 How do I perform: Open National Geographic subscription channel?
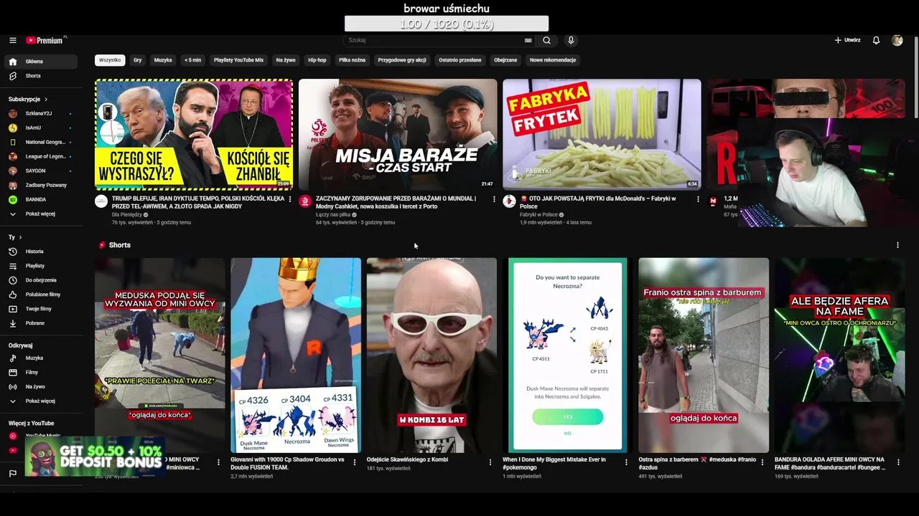40,142
